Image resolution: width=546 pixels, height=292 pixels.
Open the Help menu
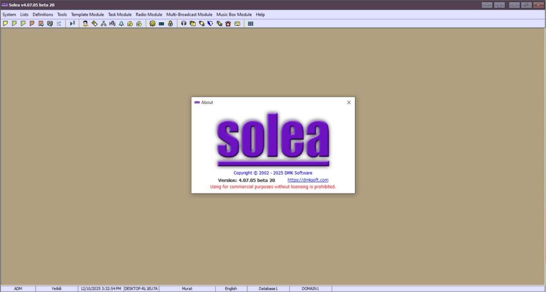[260, 15]
